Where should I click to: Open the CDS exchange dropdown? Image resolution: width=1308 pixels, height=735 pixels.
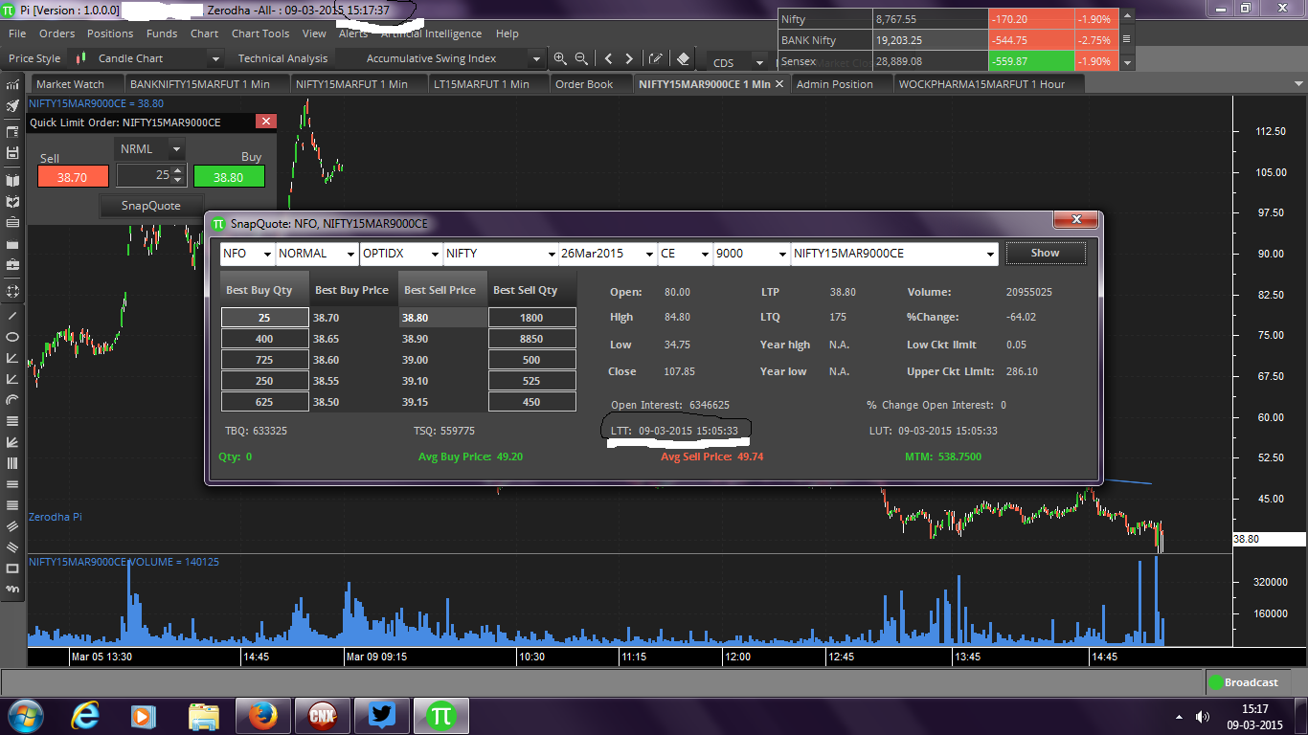[x=761, y=62]
